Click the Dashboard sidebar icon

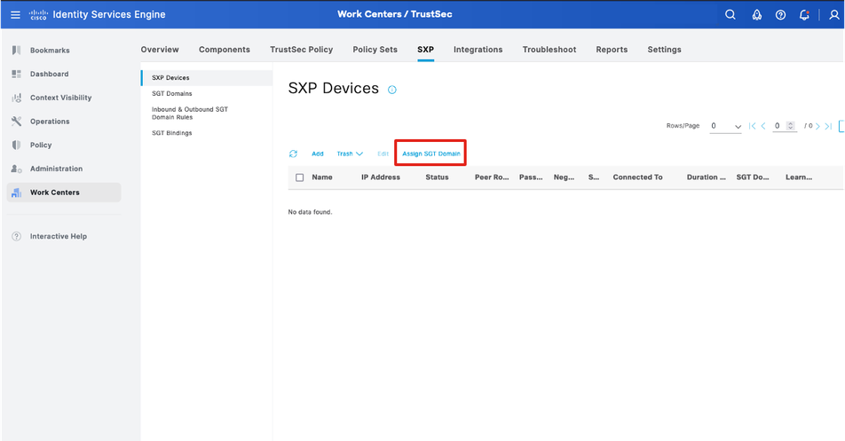pos(16,74)
